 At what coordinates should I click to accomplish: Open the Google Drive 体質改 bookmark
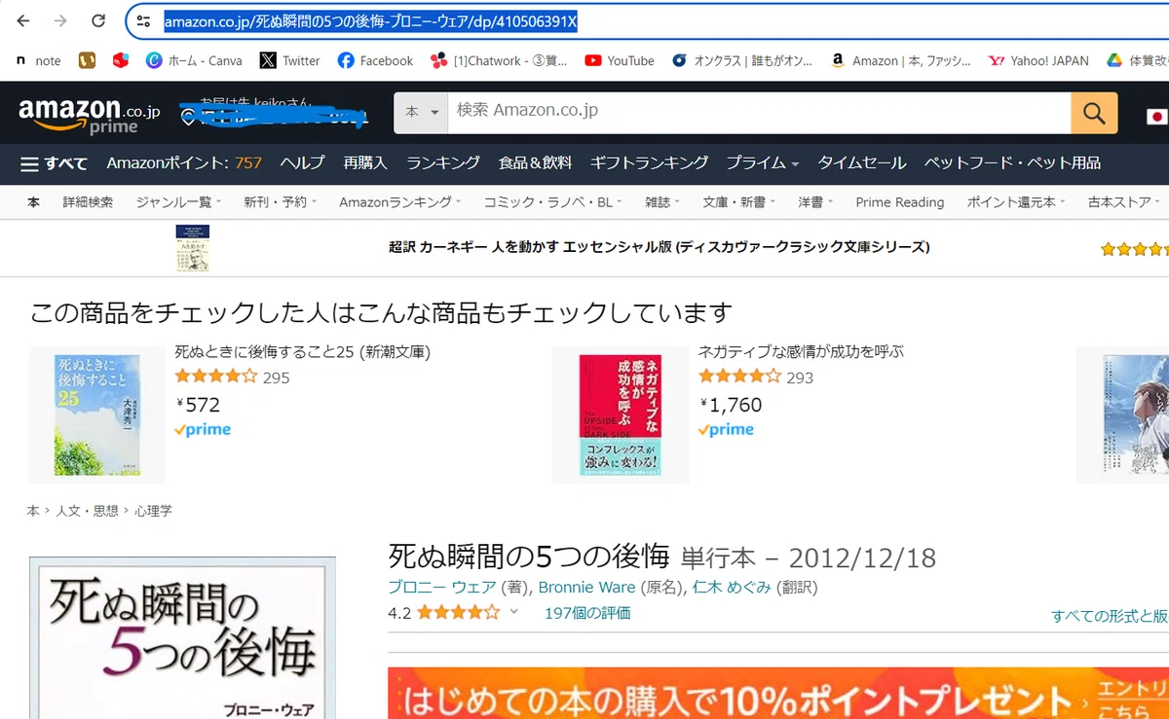[1138, 60]
